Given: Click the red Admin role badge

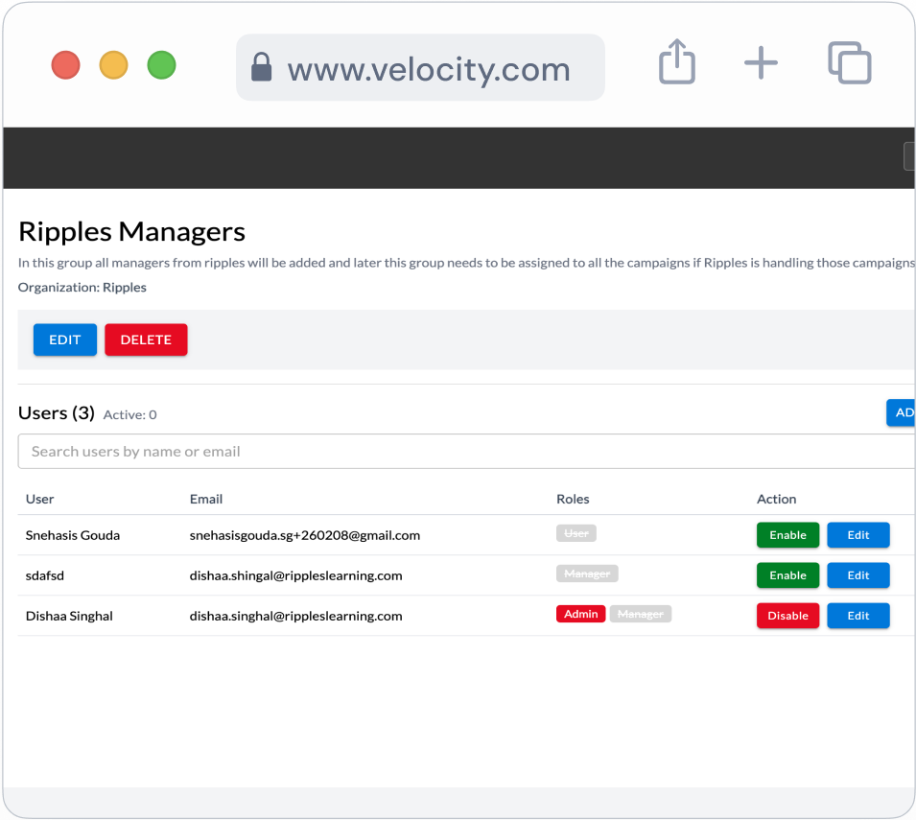Looking at the screenshot, I should [580, 614].
